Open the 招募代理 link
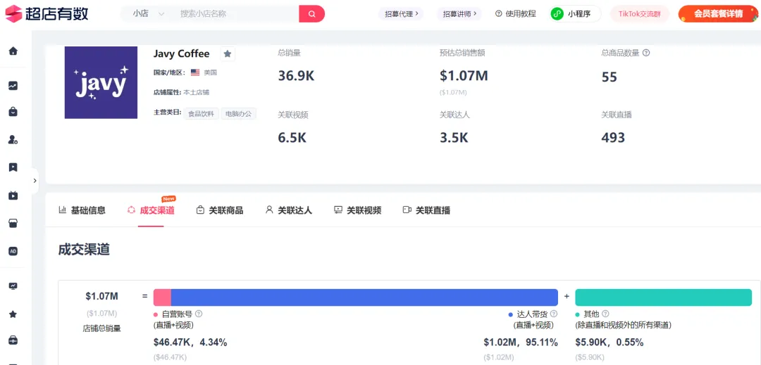761x365 pixels. pos(402,13)
